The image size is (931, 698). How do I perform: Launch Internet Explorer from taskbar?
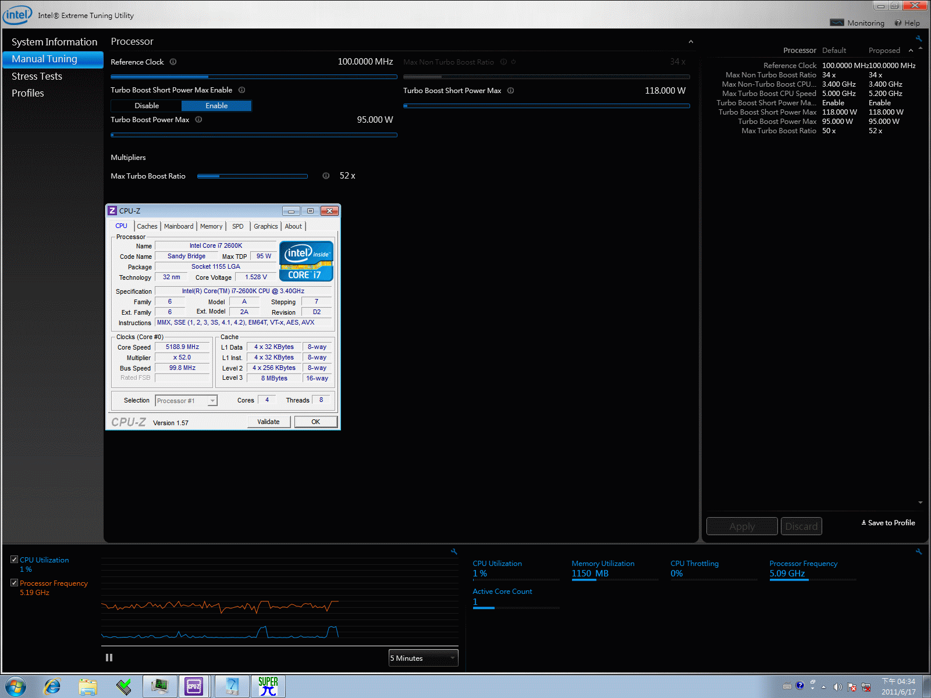click(52, 687)
